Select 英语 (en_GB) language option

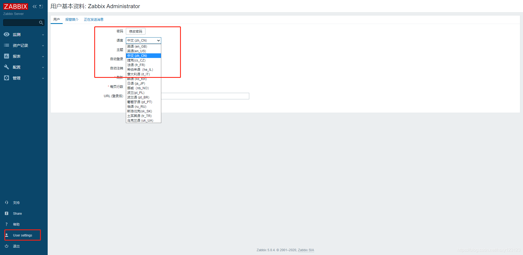click(144, 47)
